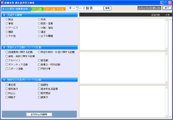The image size is (173, 120).
Task: Choose the 介護・福祉 option
Action: [x=39, y=28]
